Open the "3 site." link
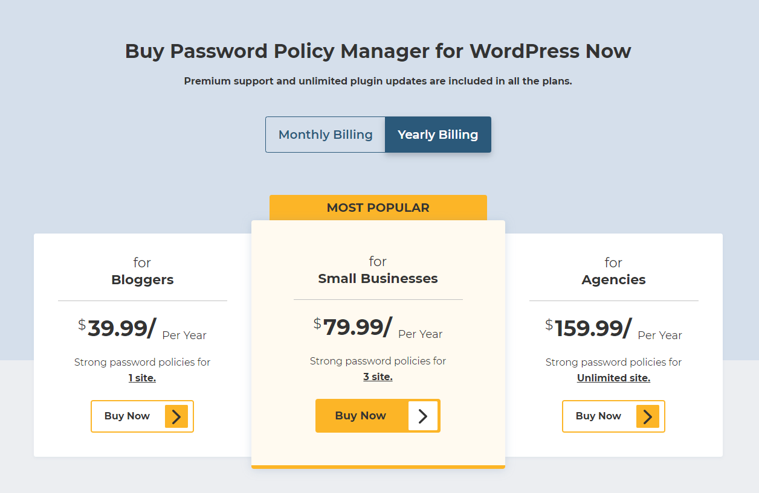 378,377
